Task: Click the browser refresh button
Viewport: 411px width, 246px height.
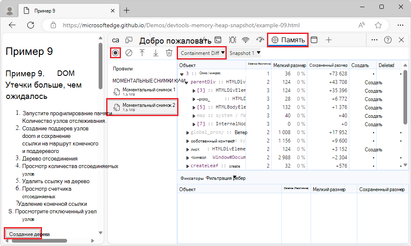Action: (31, 25)
